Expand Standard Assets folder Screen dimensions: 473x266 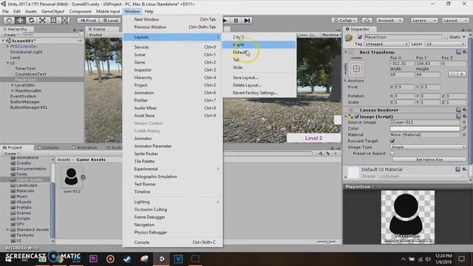click(8, 230)
